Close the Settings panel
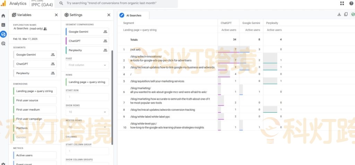355x165 pixels. (x=109, y=15)
